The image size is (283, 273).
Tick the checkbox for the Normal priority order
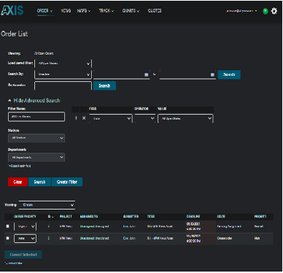[x=7, y=226]
